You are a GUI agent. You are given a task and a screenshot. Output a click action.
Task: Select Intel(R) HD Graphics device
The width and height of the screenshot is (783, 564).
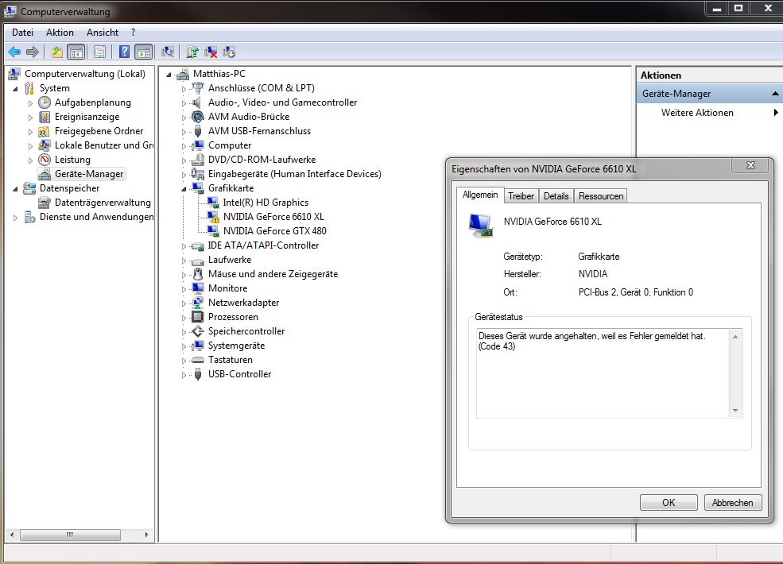click(266, 203)
